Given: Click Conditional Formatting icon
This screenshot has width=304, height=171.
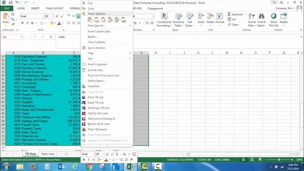Looking at the screenshot, I should pos(164,17).
